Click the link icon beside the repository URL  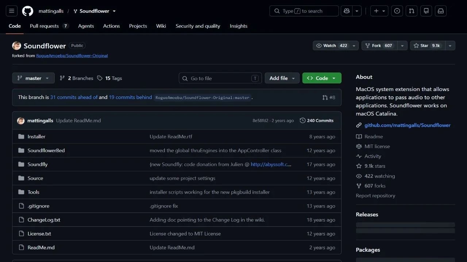point(359,125)
